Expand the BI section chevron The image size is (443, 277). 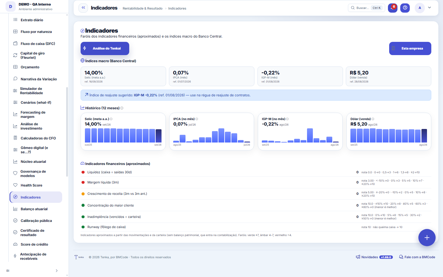click(57, 271)
